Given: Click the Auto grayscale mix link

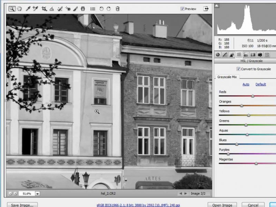Looking at the screenshot, I should click(246, 84).
